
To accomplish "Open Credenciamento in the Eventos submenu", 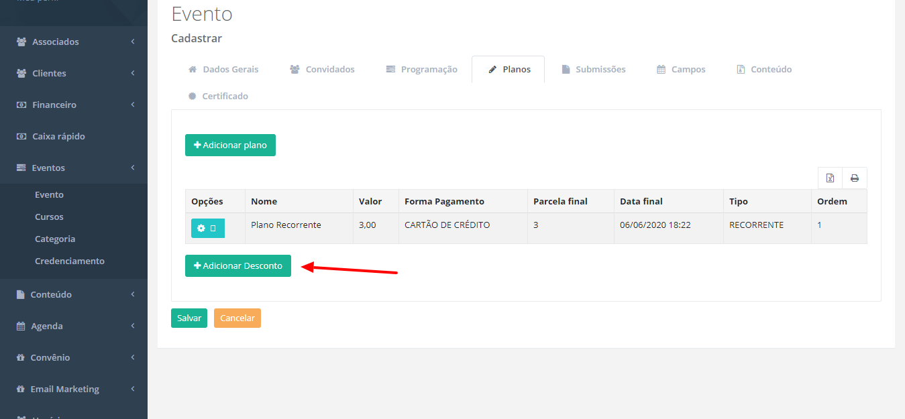I will pyautogui.click(x=70, y=261).
